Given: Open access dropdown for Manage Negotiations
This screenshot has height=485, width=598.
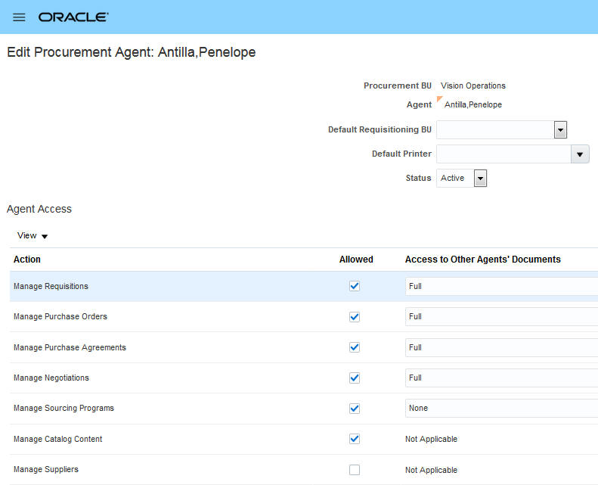Looking at the screenshot, I should [501, 378].
